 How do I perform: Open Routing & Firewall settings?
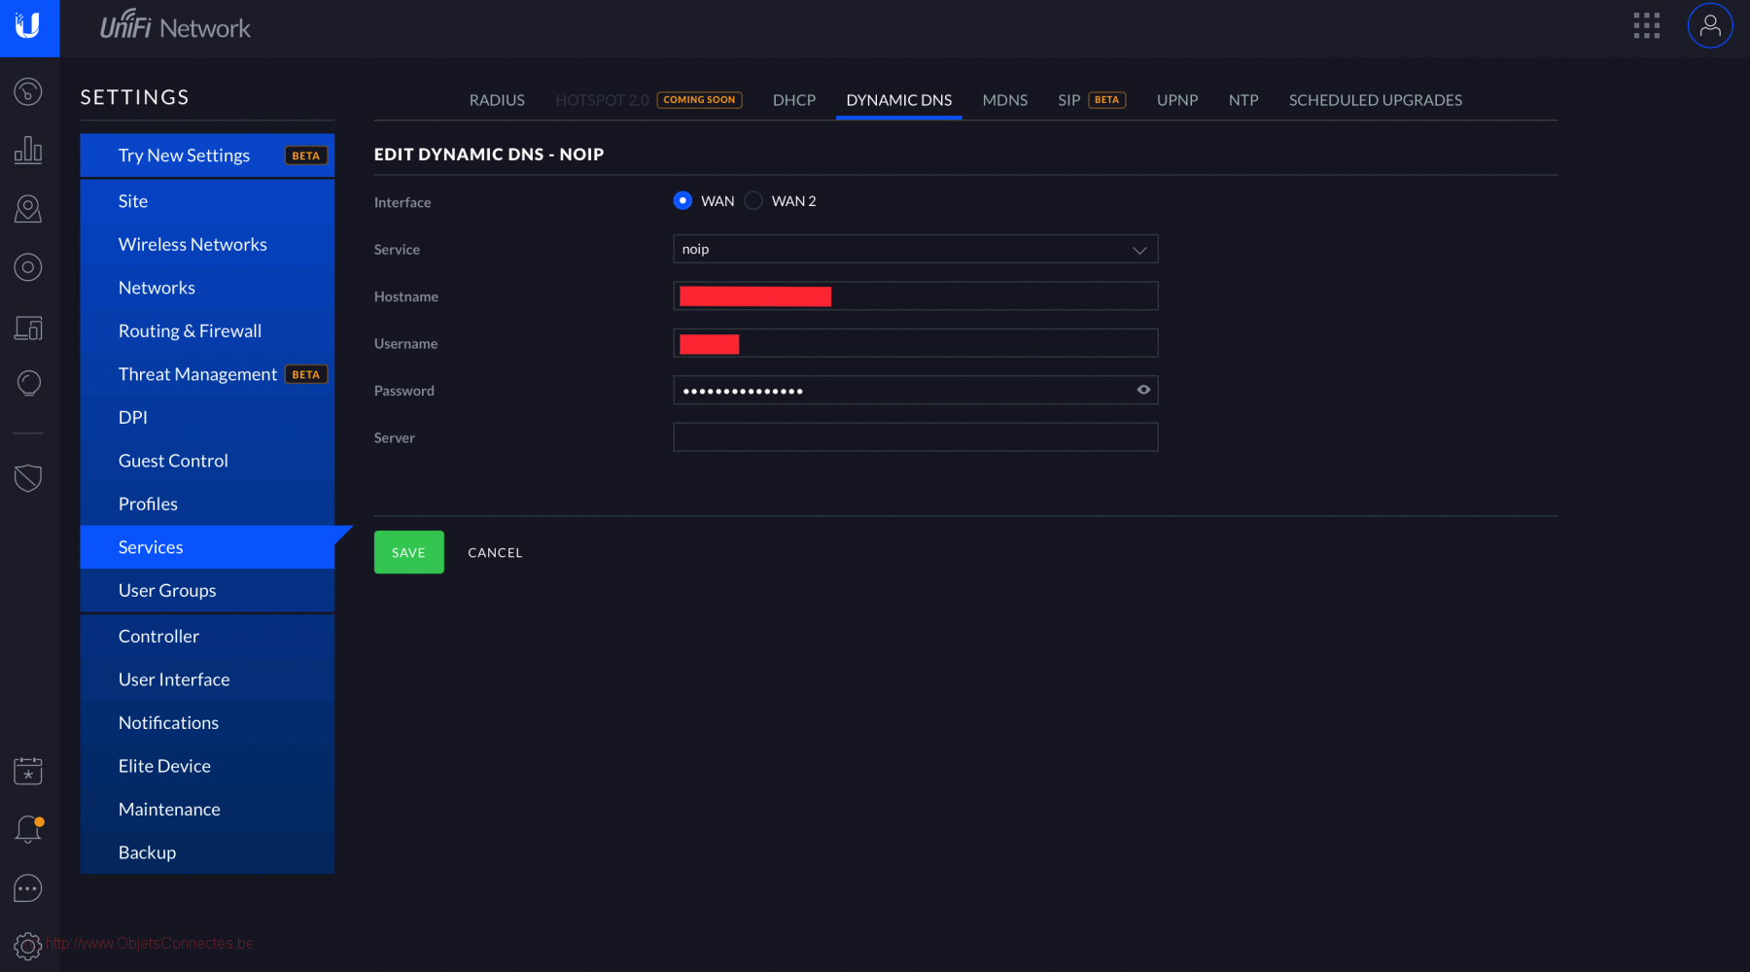point(207,330)
